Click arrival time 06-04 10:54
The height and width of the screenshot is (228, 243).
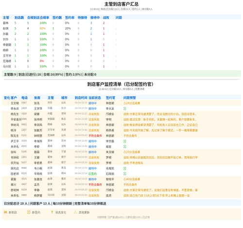pyautogui.click(x=81, y=174)
